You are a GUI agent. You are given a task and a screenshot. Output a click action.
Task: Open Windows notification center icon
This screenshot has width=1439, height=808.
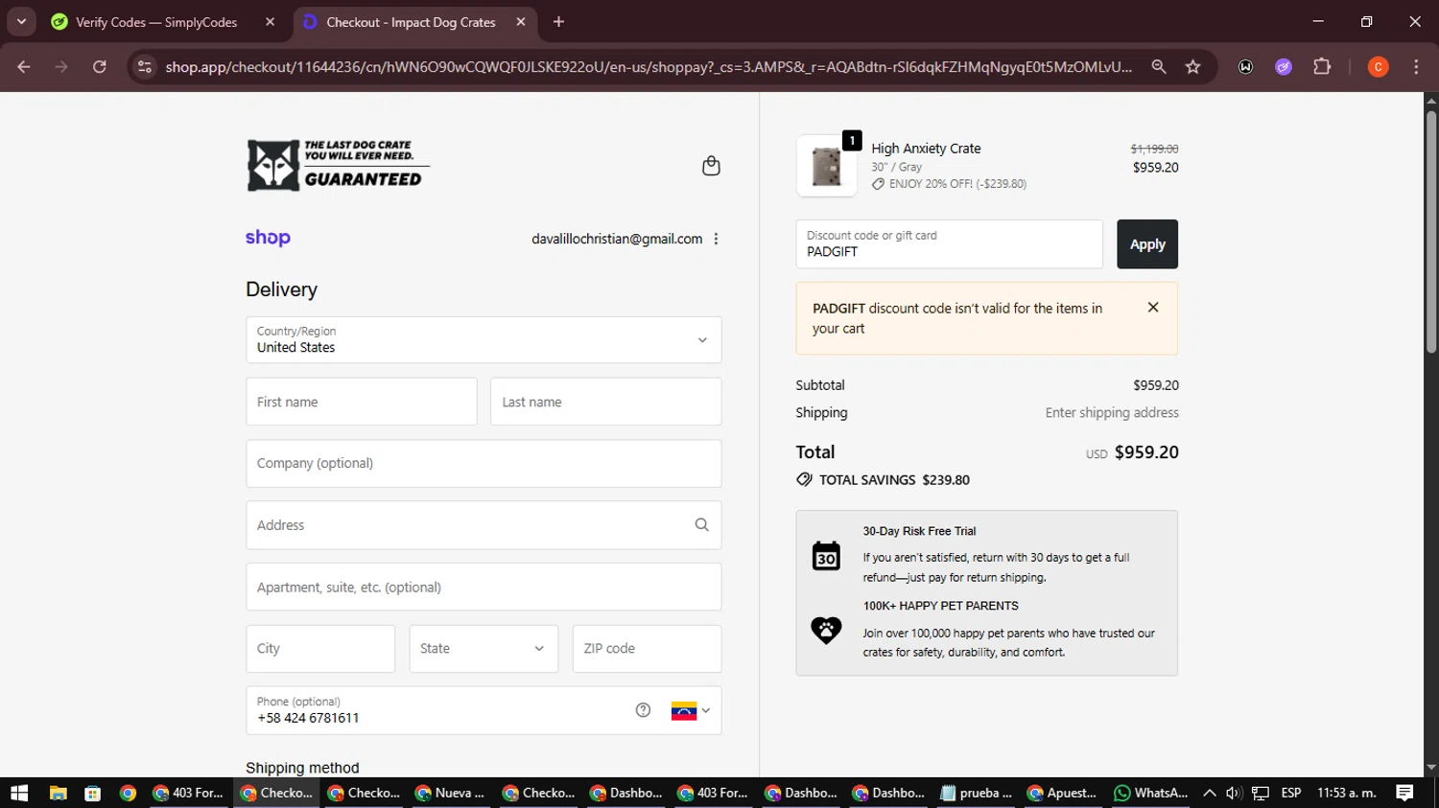(x=1405, y=793)
